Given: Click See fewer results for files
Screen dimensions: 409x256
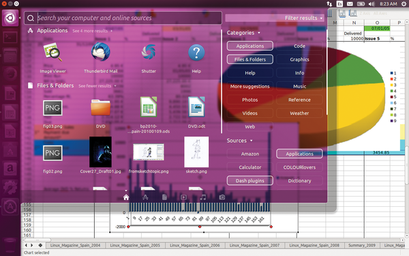Looking at the screenshot, I should coord(97,86).
